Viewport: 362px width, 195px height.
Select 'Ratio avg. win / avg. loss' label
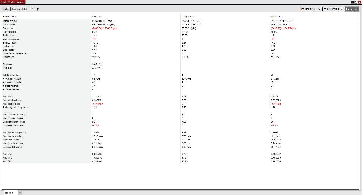(x=15, y=107)
